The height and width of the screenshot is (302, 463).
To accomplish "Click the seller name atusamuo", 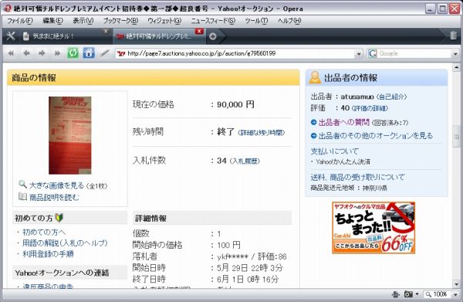I will [357, 97].
